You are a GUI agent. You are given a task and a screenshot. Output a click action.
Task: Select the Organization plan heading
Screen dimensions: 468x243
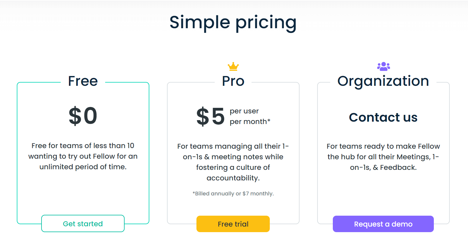[x=383, y=81]
